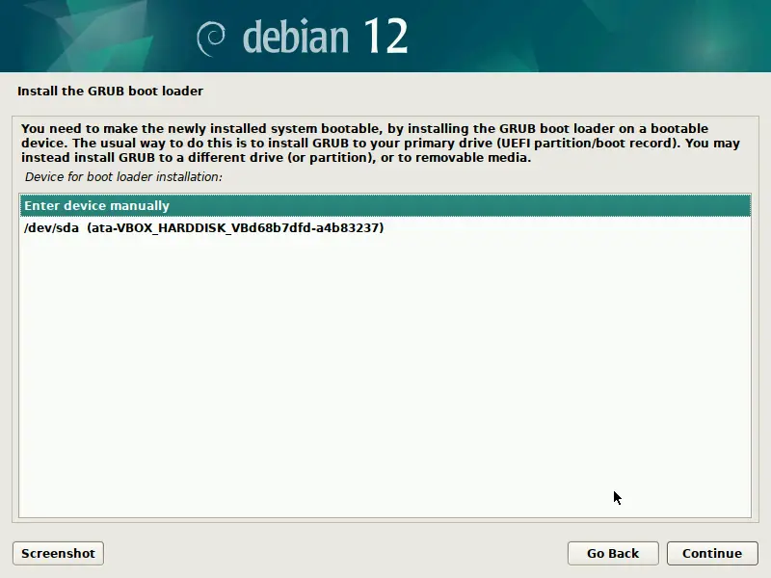Click the Continue button

pos(712,553)
